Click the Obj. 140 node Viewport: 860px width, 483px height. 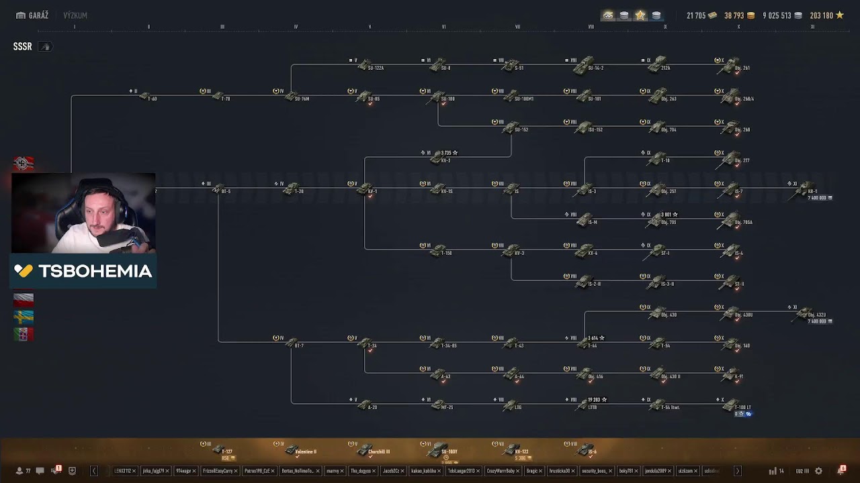tap(731, 343)
